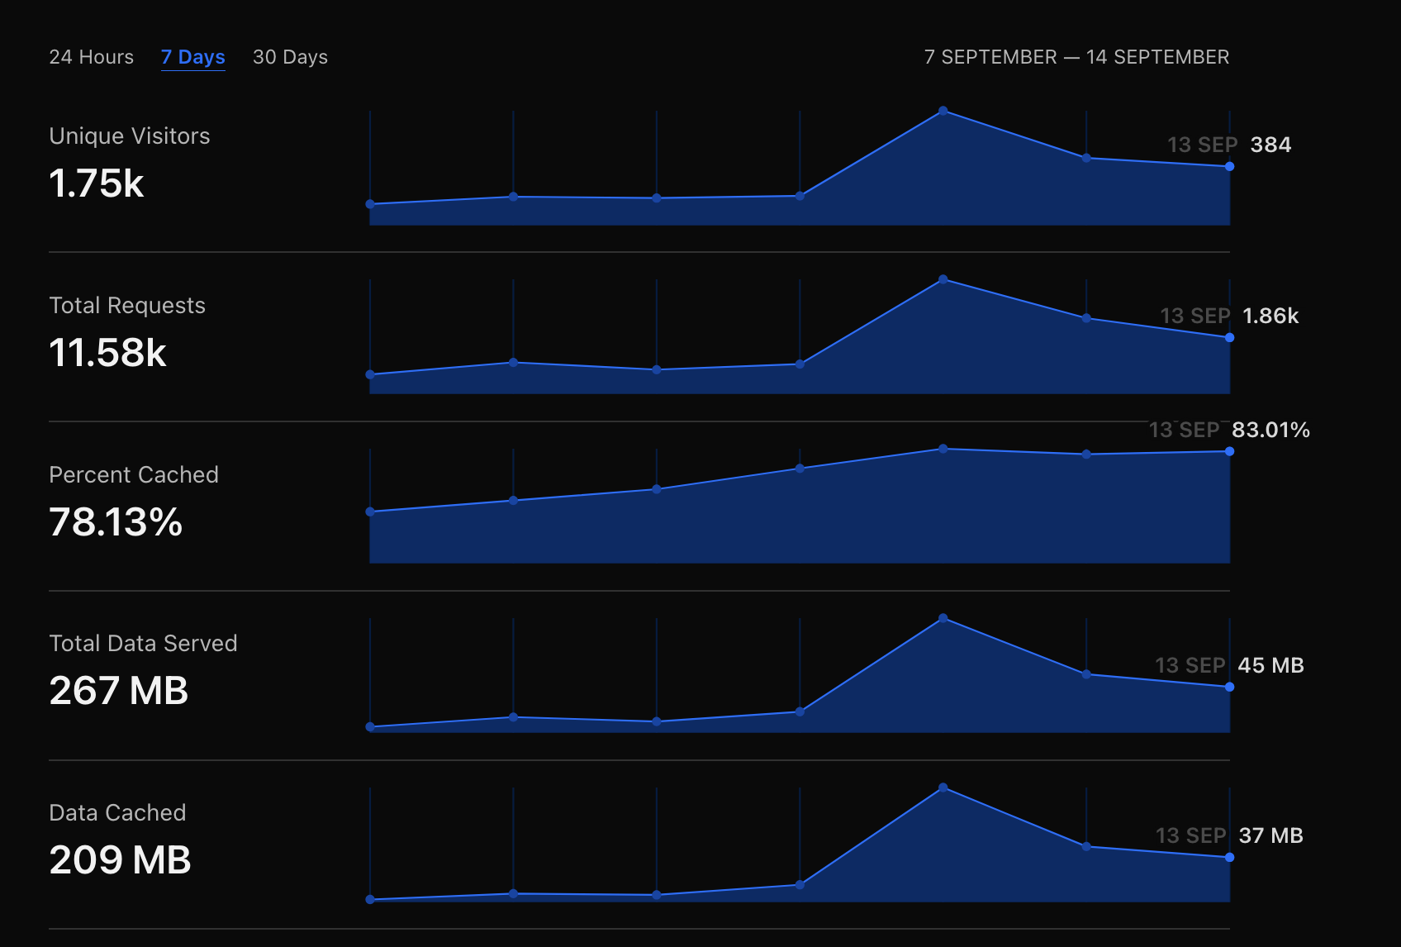Image resolution: width=1401 pixels, height=947 pixels.
Task: Click the Unique Visitors metric label
Action: click(x=130, y=136)
